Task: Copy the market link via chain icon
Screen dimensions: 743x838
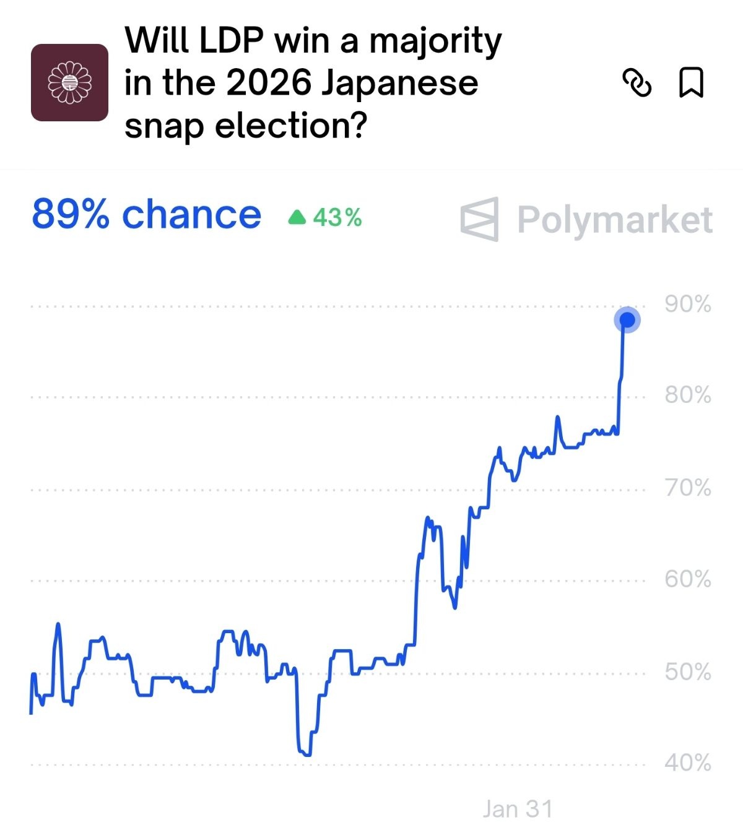Action: (637, 83)
